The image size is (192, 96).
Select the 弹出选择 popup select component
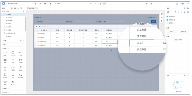(21, 76)
